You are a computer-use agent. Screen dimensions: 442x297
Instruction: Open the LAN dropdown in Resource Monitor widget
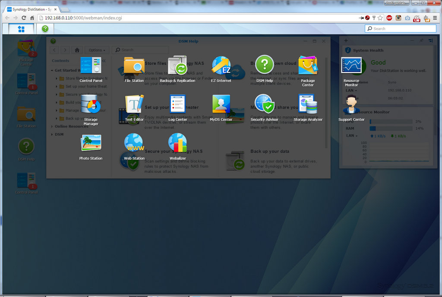point(352,136)
